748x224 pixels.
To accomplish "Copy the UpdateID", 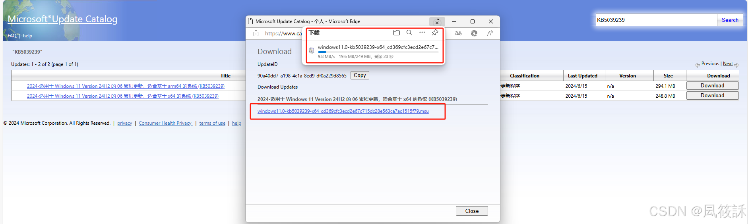I will [x=360, y=75].
